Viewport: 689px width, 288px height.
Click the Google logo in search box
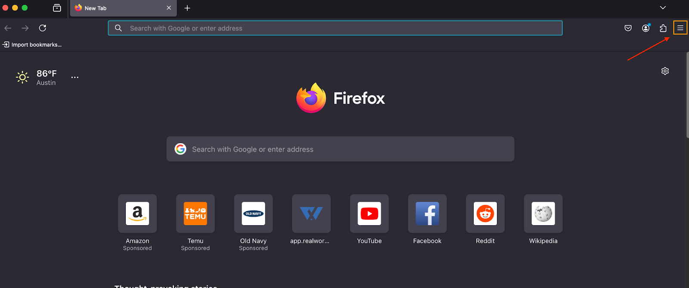tap(180, 149)
